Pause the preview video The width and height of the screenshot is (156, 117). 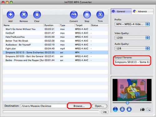point(122,110)
